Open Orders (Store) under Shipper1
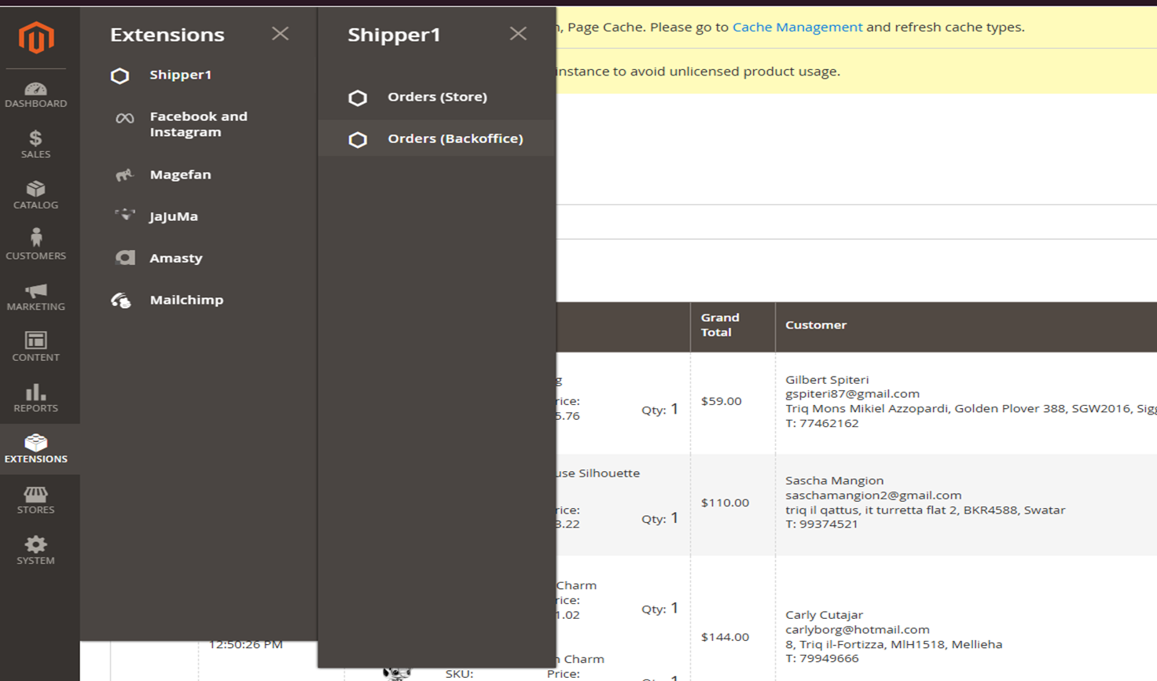Screen dimensions: 1157x681 (x=437, y=97)
